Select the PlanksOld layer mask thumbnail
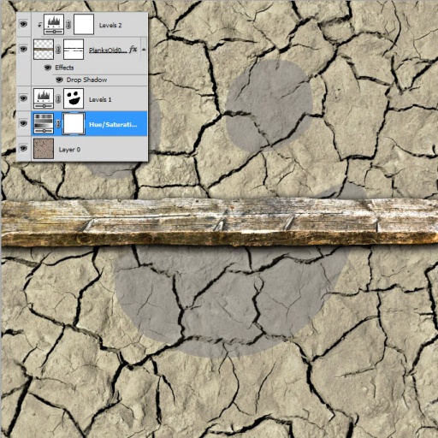The width and height of the screenshot is (438, 438). pos(74,50)
